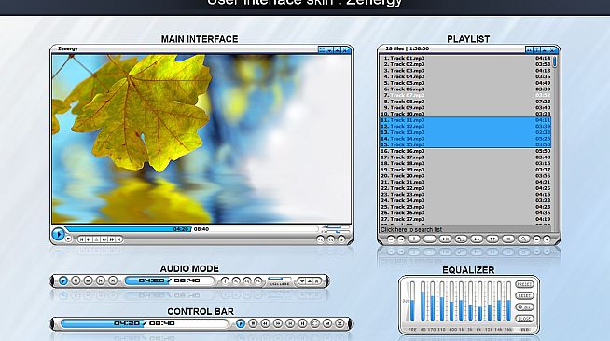Screen dimensions: 610x341
Task: Click the CLOSE button in Equalizer
Action: [x=524, y=319]
